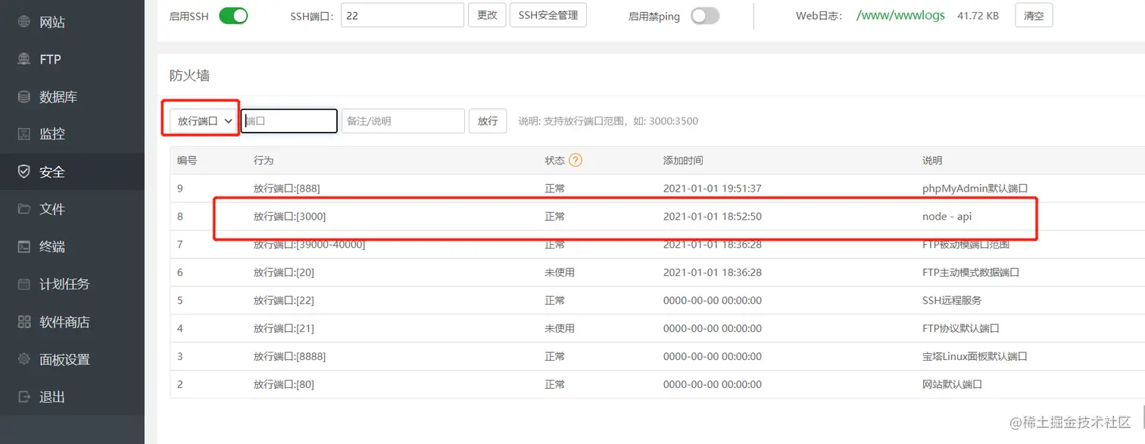This screenshot has width=1145, height=444.
Task: Click the 未使用 status in port 20 row
Action: 560,272
